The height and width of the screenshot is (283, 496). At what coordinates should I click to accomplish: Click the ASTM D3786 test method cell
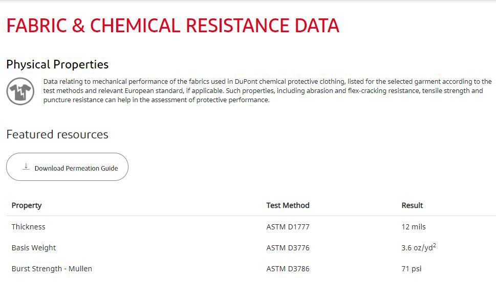click(x=288, y=269)
